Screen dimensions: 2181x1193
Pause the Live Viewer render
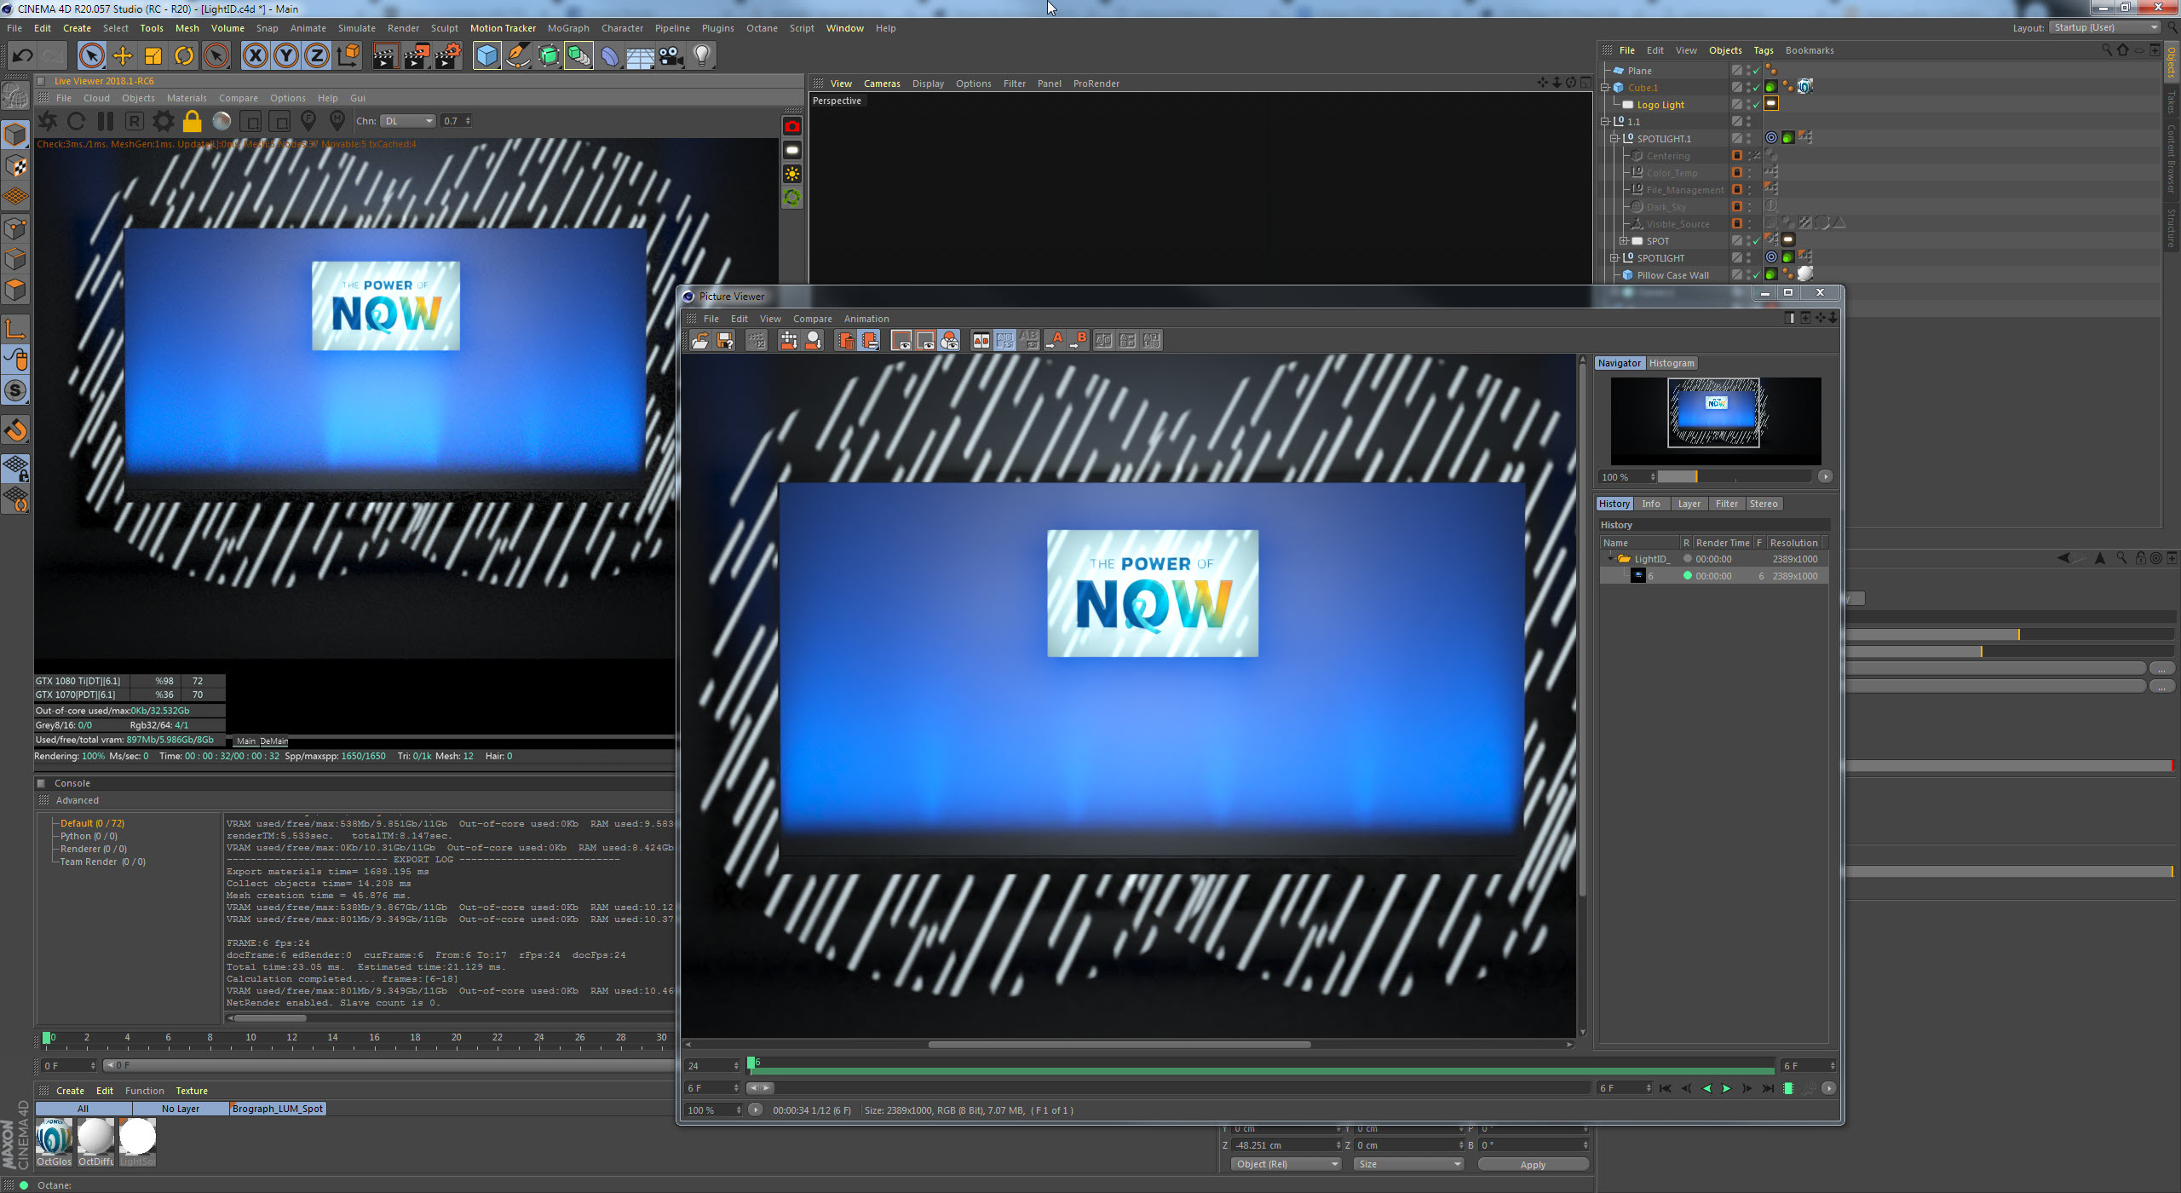(x=106, y=121)
